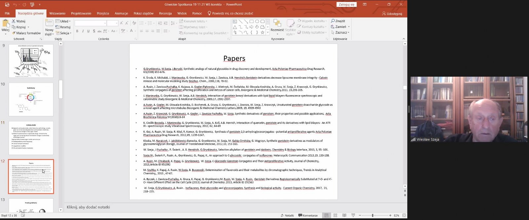This screenshot has height=220, width=529.
Task: Toggle normal view button in status bar
Action: 326,215
